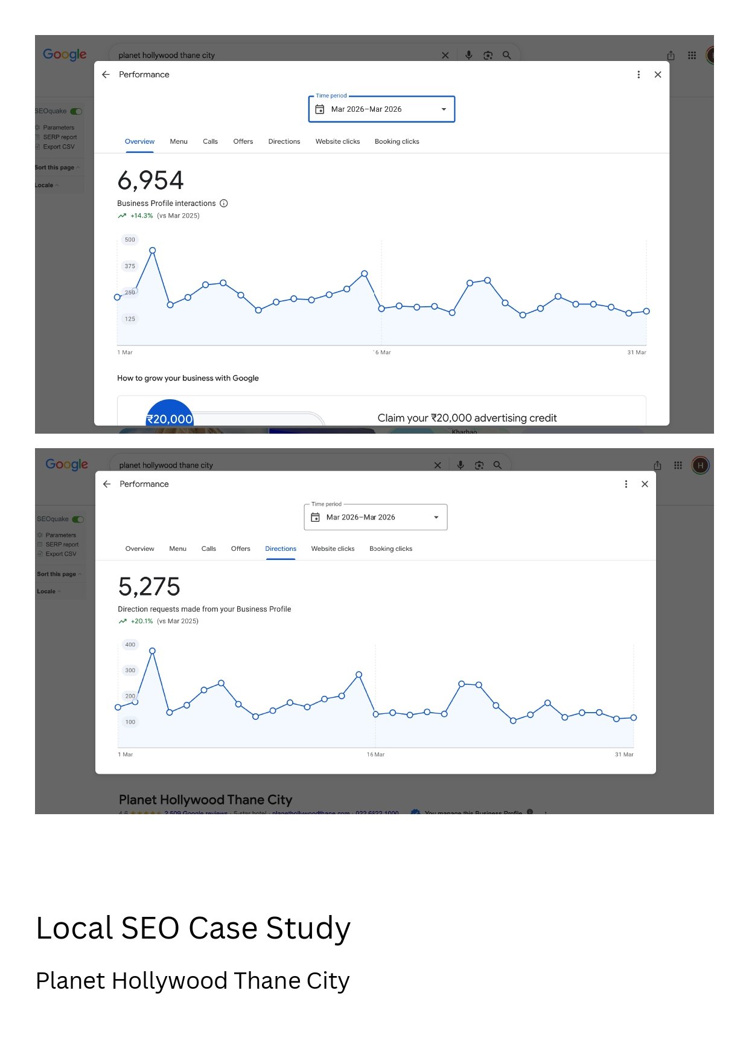Image resolution: width=749 pixels, height=1060 pixels.
Task: Open three-dot menu in the 5,275 directions dialog
Action: (626, 484)
